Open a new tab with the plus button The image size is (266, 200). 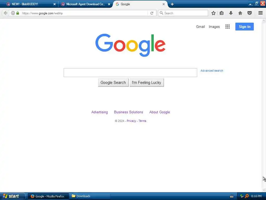pyautogui.click(x=172, y=4)
